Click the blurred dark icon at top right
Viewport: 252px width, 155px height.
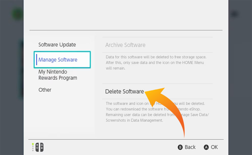234,14
